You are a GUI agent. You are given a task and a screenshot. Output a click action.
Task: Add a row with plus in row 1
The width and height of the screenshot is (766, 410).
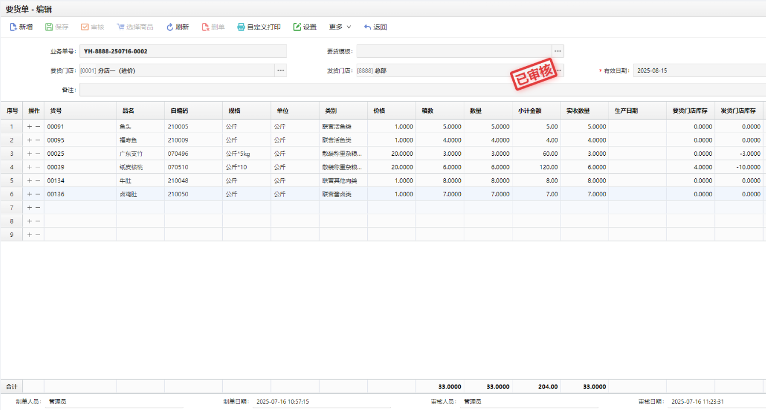coord(30,126)
